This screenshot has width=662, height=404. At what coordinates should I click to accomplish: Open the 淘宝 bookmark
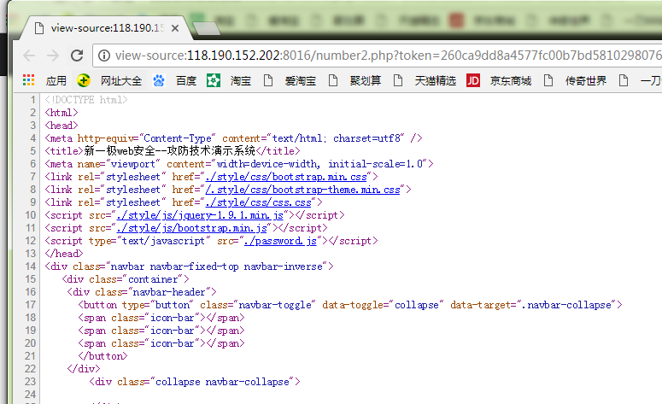click(x=229, y=80)
